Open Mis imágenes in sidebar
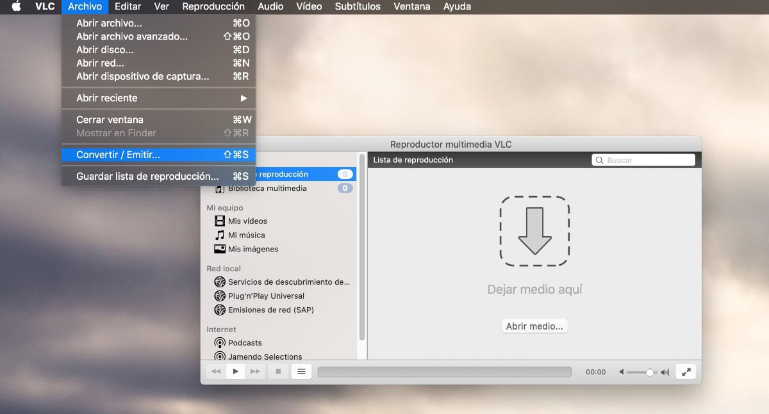 (x=253, y=250)
